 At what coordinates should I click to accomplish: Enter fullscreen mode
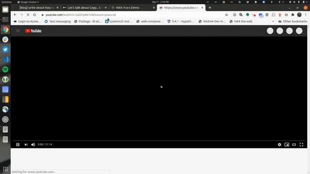tap(301, 145)
